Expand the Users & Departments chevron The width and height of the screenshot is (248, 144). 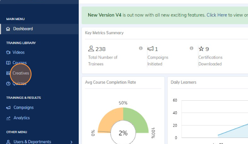(x=72, y=142)
